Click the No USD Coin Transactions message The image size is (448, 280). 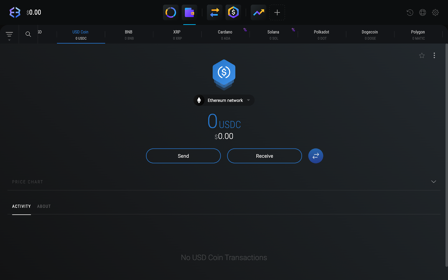pos(224,257)
